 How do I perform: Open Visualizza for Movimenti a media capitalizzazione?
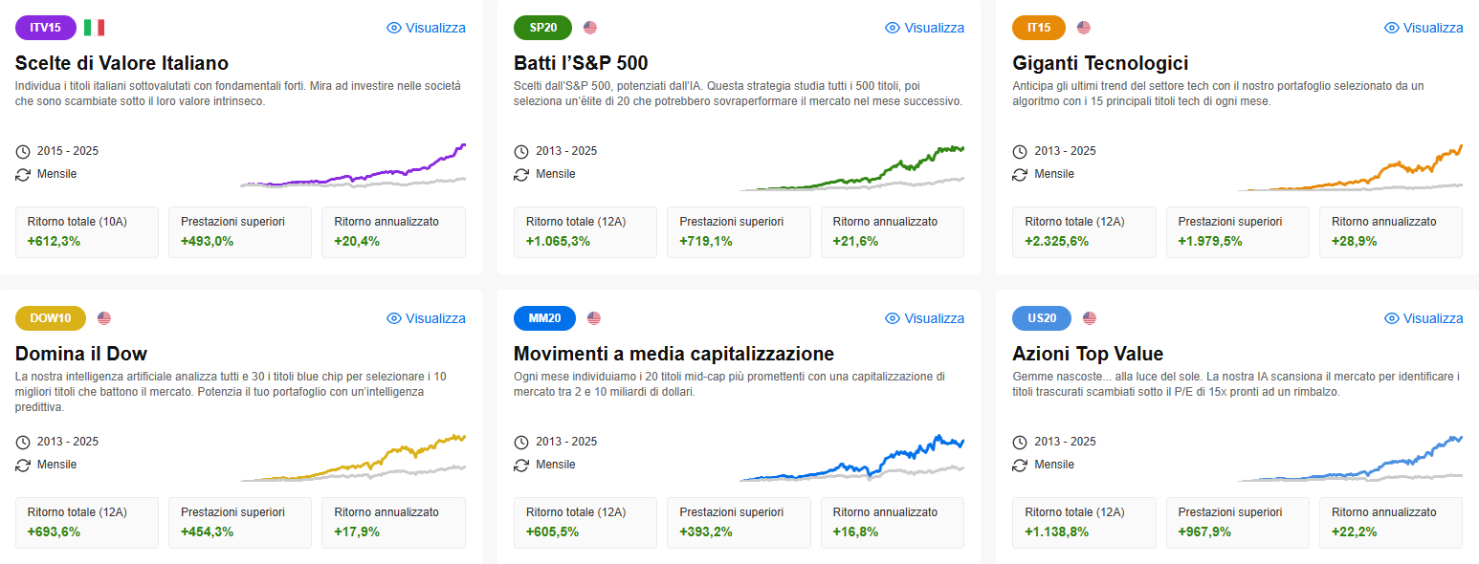point(925,318)
